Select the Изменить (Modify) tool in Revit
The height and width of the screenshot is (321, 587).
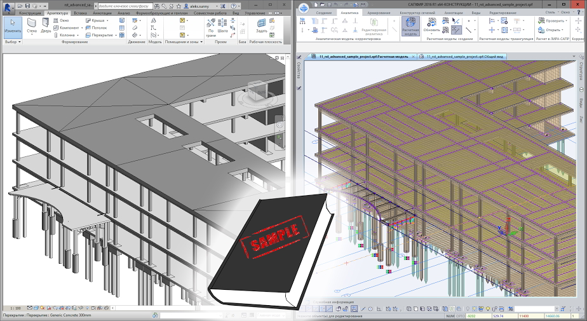click(x=13, y=25)
